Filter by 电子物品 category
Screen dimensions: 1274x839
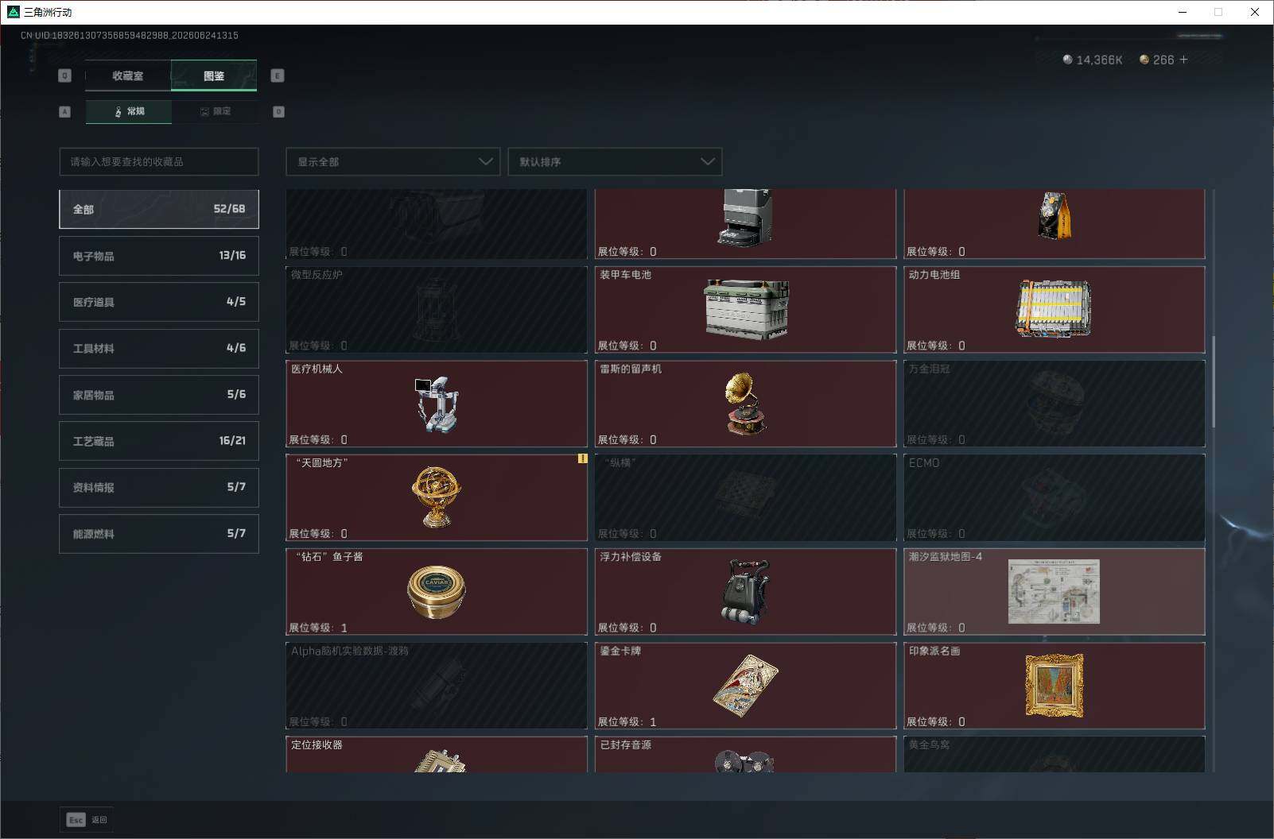(x=159, y=256)
